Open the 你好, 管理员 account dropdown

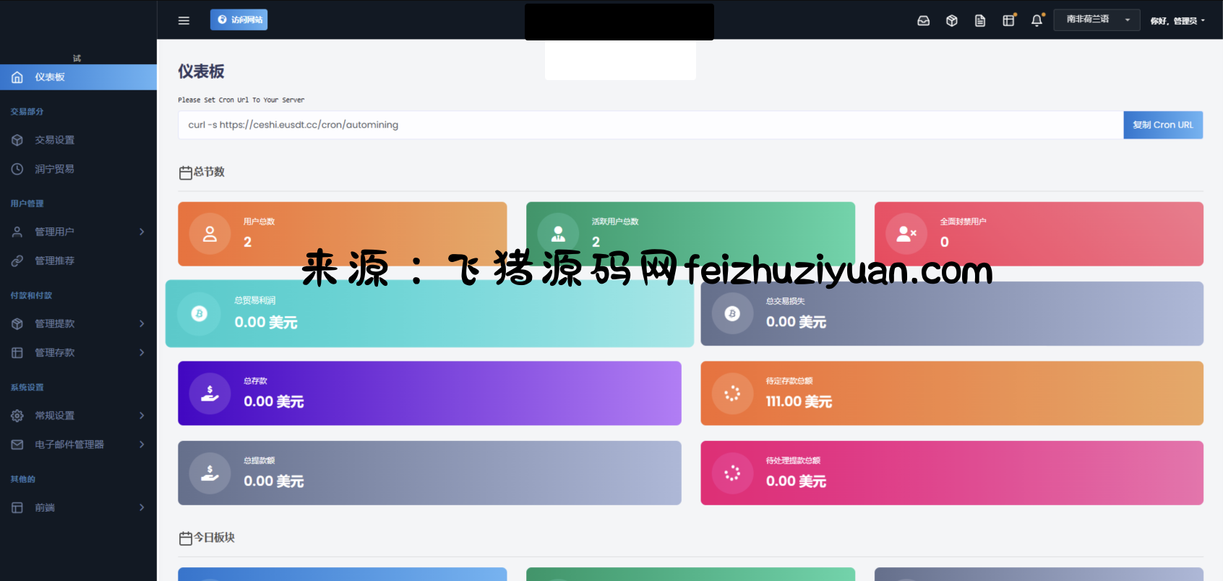(1177, 21)
